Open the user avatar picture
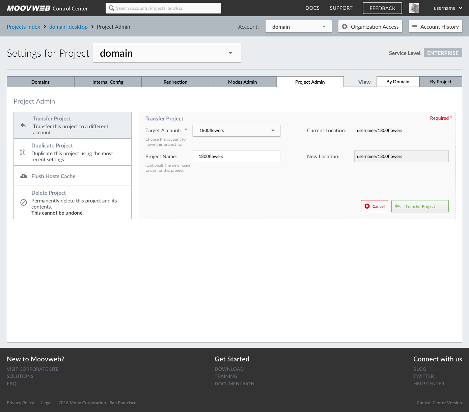Image resolution: width=469 pixels, height=412 pixels. pos(414,8)
